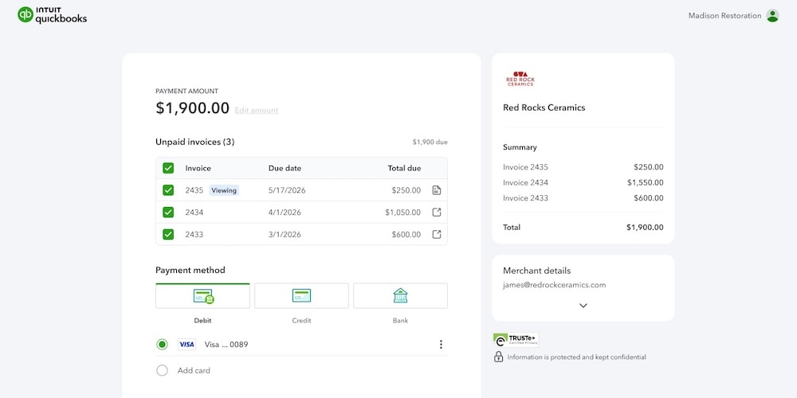
Task: Select the Add card radio button
Action: coord(162,371)
